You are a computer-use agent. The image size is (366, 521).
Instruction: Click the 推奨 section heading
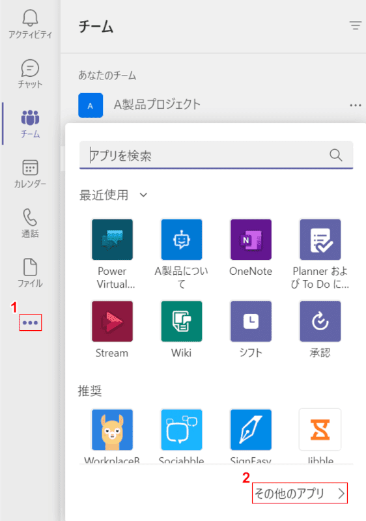[x=90, y=391]
